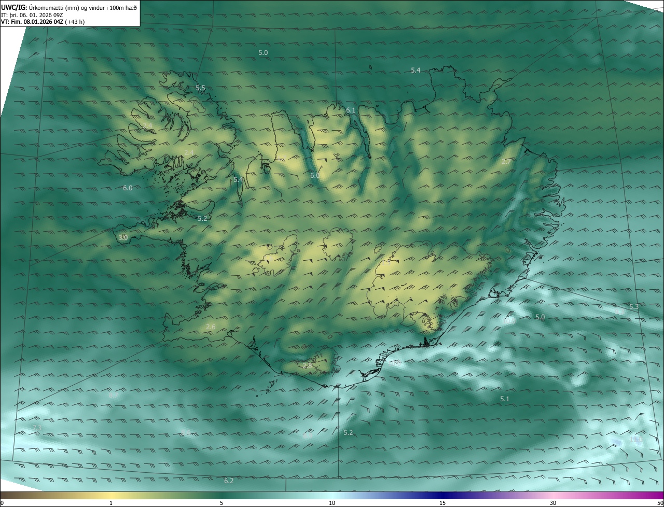Screen dimensions: 664x507
Task: Pick the 10 label on color scale
Action: point(332,503)
